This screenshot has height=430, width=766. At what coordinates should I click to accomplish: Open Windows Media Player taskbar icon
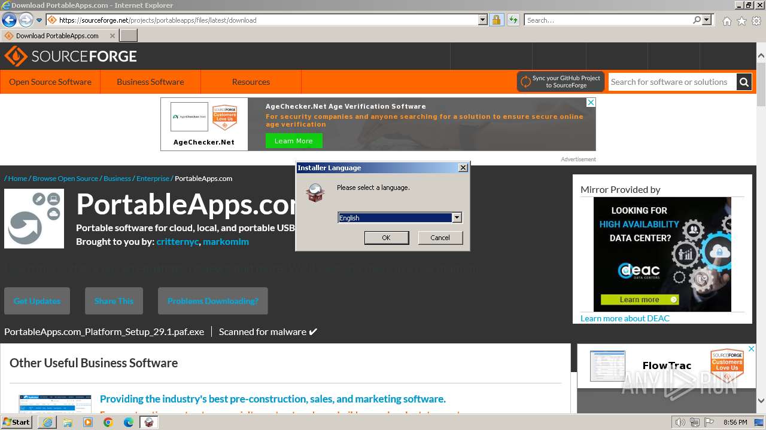pyautogui.click(x=88, y=422)
